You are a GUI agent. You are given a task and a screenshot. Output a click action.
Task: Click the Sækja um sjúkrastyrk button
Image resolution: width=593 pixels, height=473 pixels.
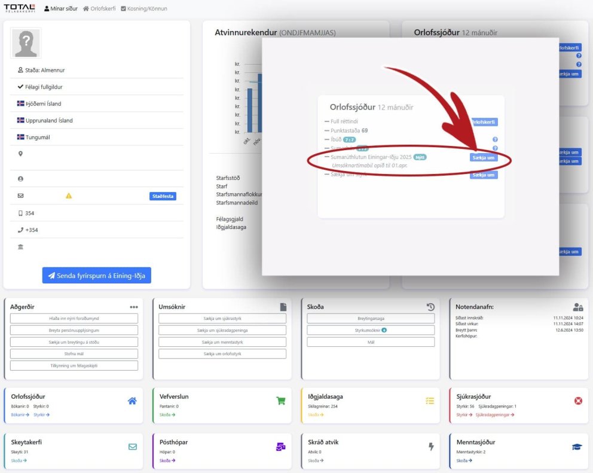[x=222, y=319]
